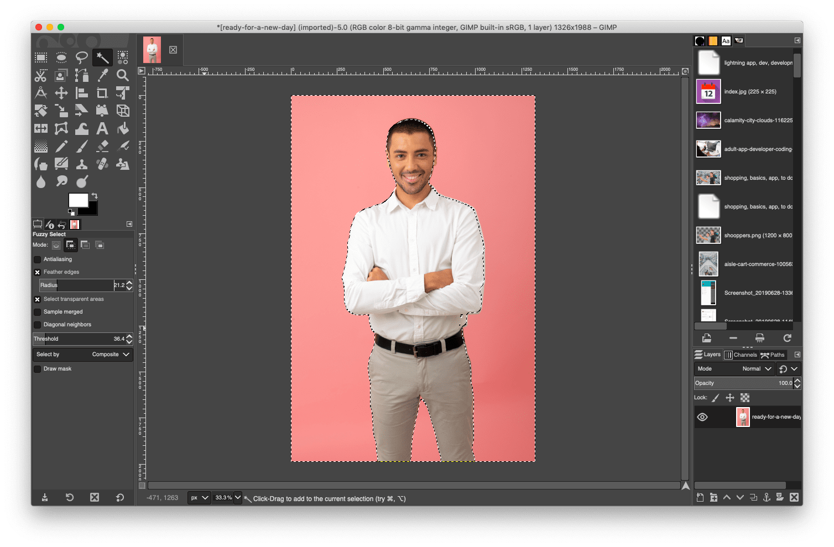Open the layer Mode Normal dropdown
The width and height of the screenshot is (834, 547).
734,369
